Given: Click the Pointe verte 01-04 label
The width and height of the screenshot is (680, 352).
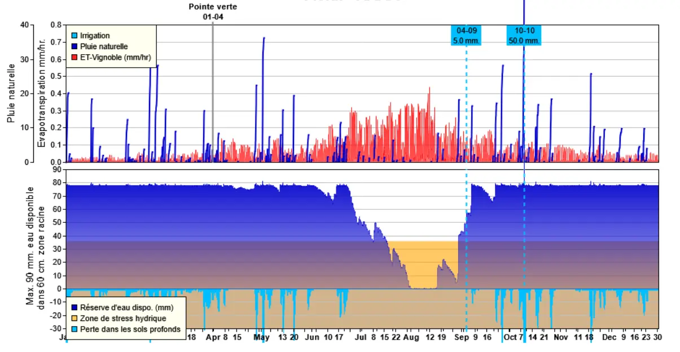Looking at the screenshot, I should [x=213, y=12].
